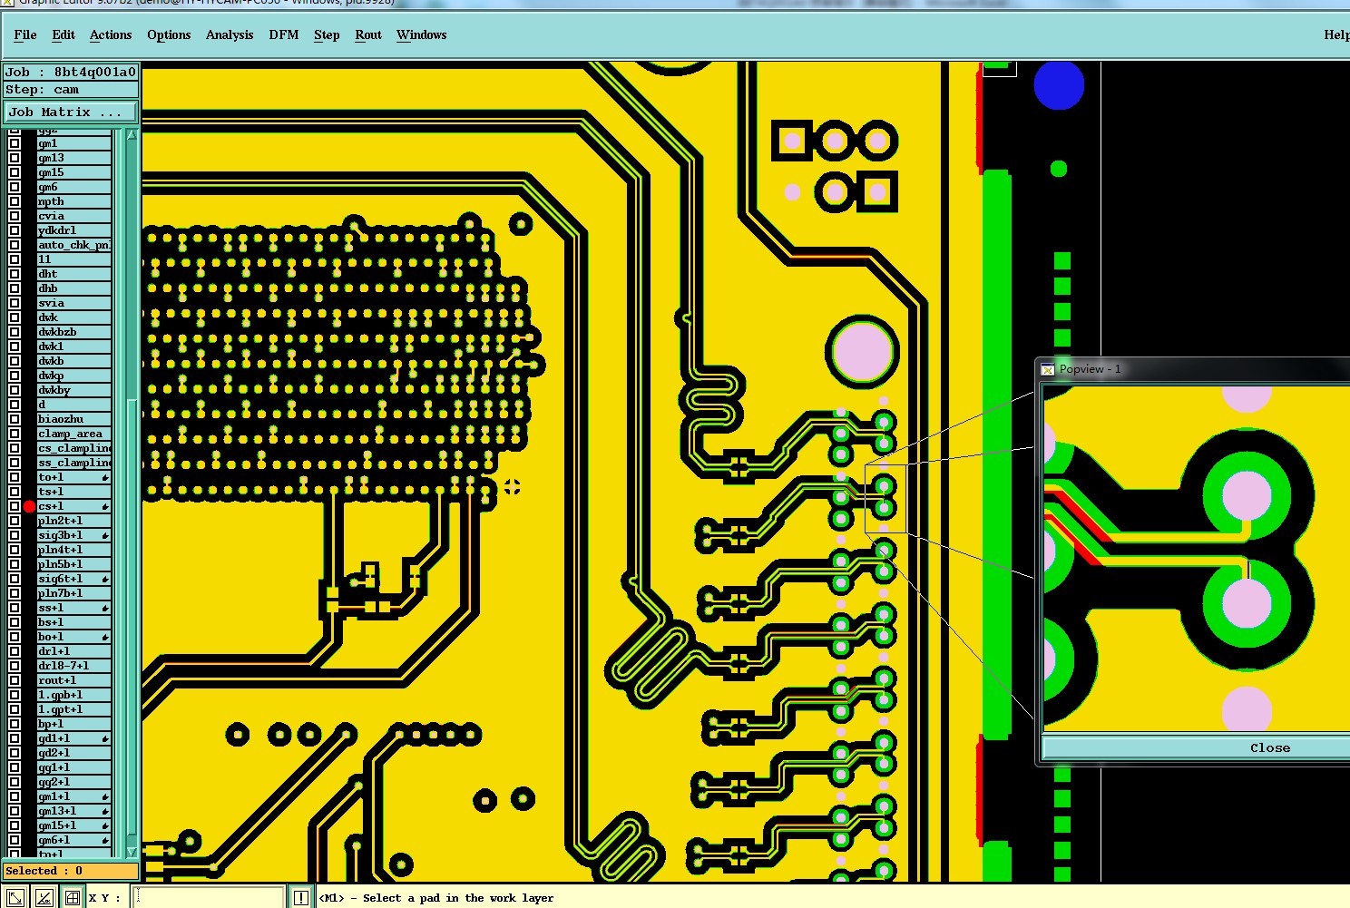Select the ss_clampline layer row

pyautogui.click(x=73, y=463)
